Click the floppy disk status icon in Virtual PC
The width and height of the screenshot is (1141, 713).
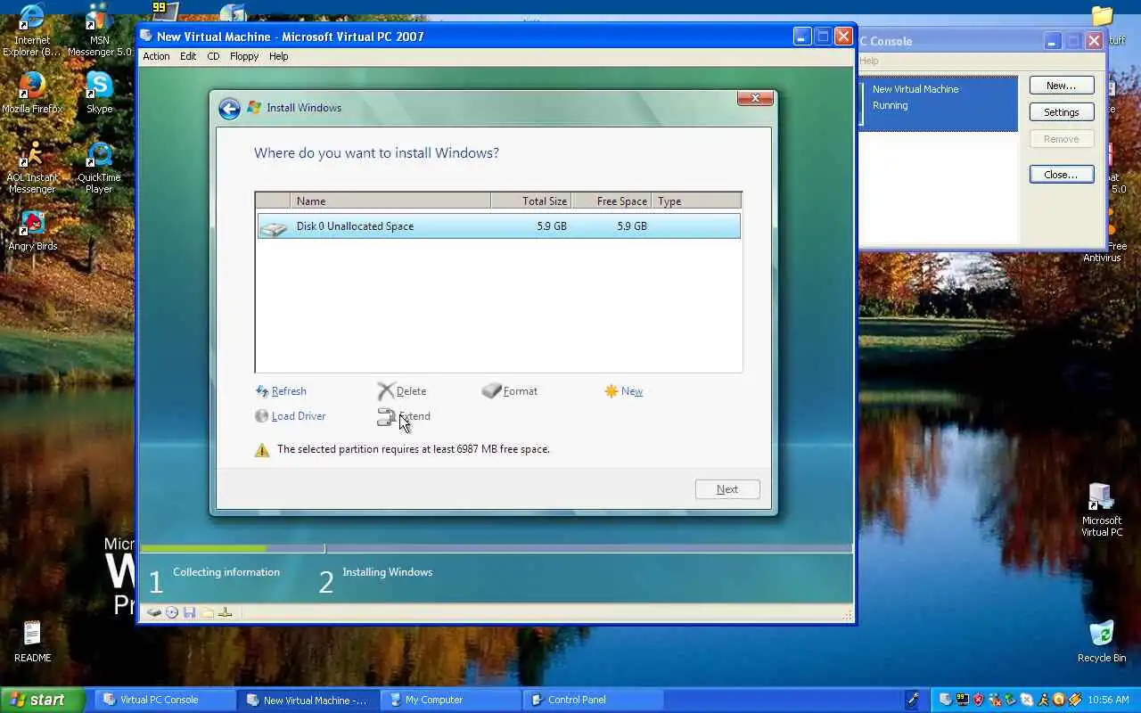click(x=189, y=612)
